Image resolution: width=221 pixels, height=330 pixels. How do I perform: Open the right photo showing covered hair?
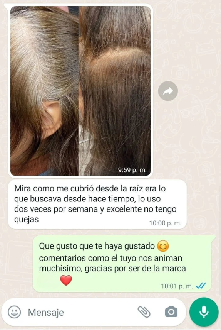115,91
